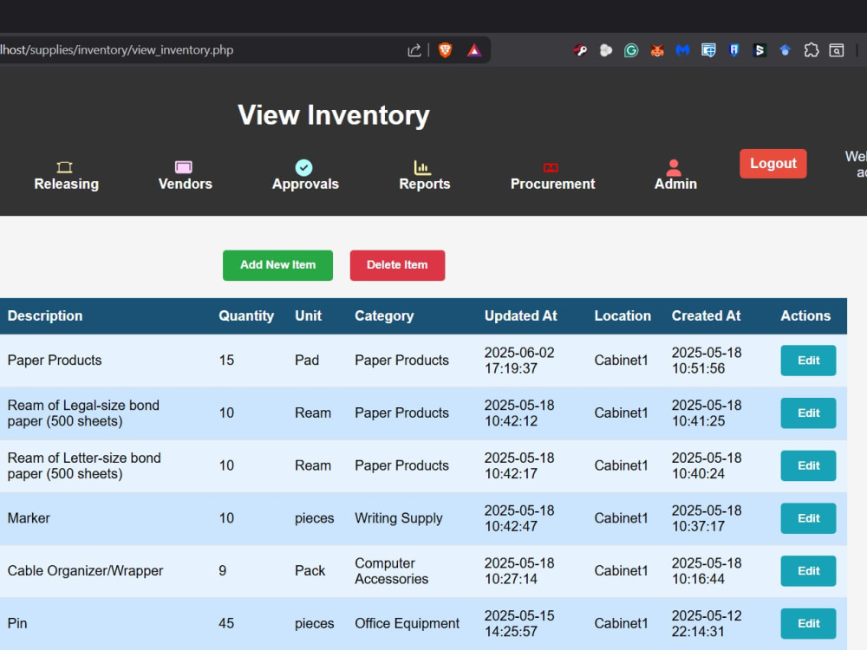Click the Location column header
Screen dimensions: 867x650
623,315
